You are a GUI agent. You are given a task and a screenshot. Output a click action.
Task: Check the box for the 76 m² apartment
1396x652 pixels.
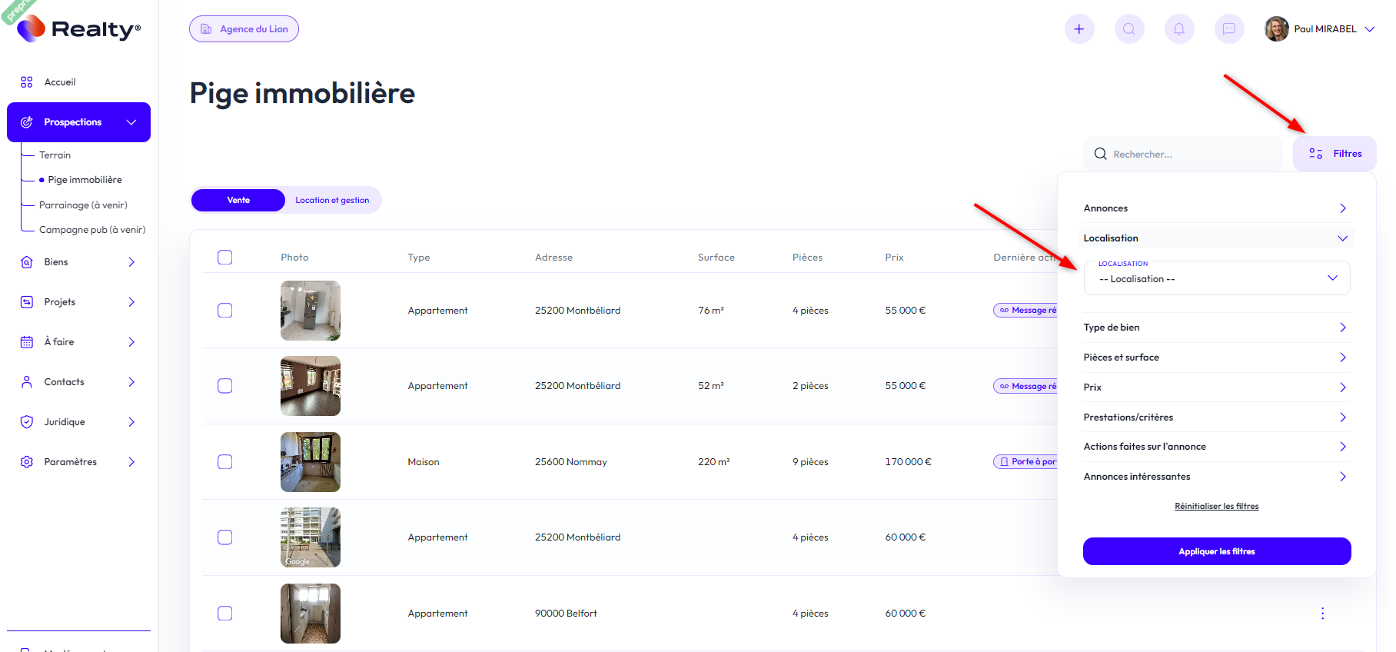pyautogui.click(x=224, y=311)
